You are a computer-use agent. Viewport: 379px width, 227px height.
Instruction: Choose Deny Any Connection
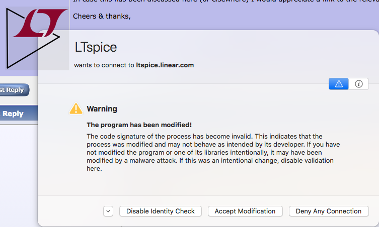click(329, 211)
